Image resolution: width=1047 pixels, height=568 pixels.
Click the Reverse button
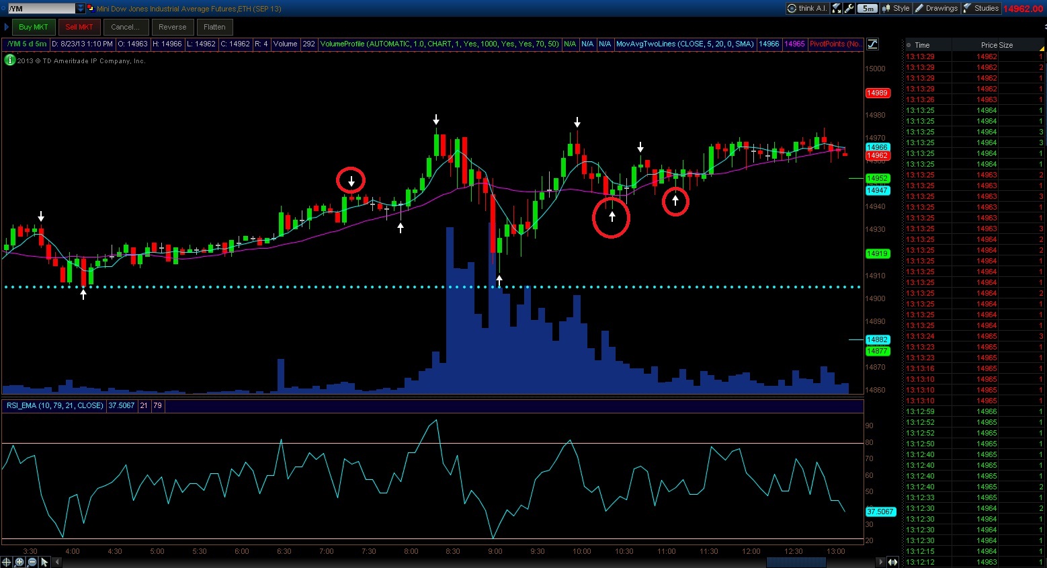173,27
